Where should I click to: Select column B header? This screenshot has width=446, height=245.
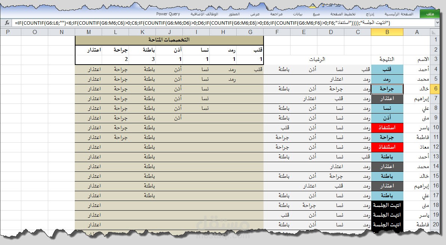tap(387, 32)
